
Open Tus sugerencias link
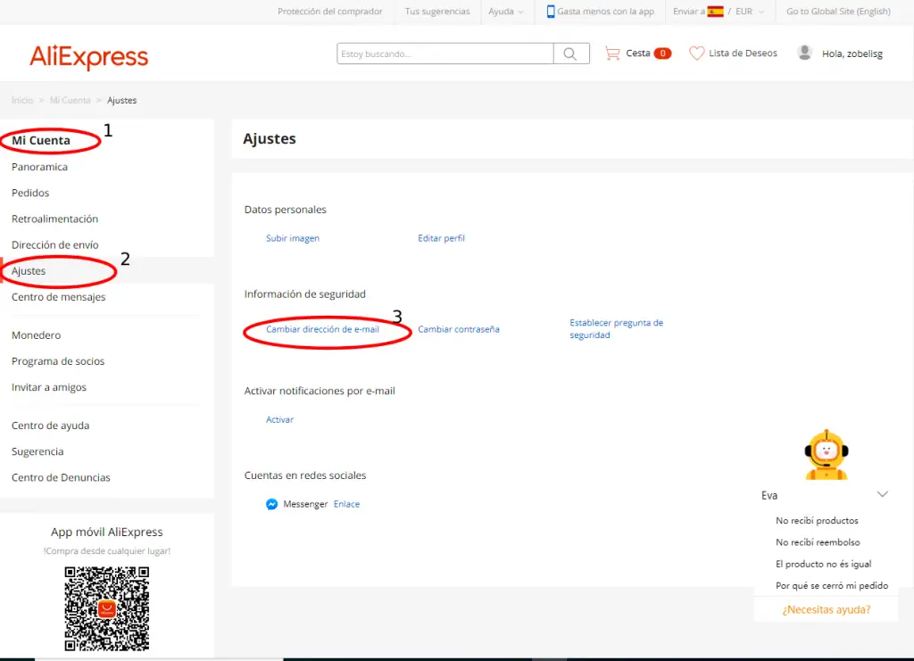[x=437, y=11]
